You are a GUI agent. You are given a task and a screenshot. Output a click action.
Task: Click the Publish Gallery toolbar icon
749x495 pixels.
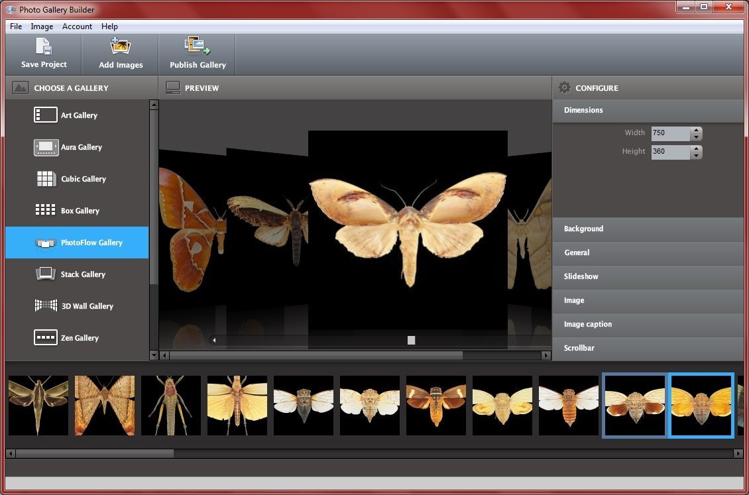(198, 46)
